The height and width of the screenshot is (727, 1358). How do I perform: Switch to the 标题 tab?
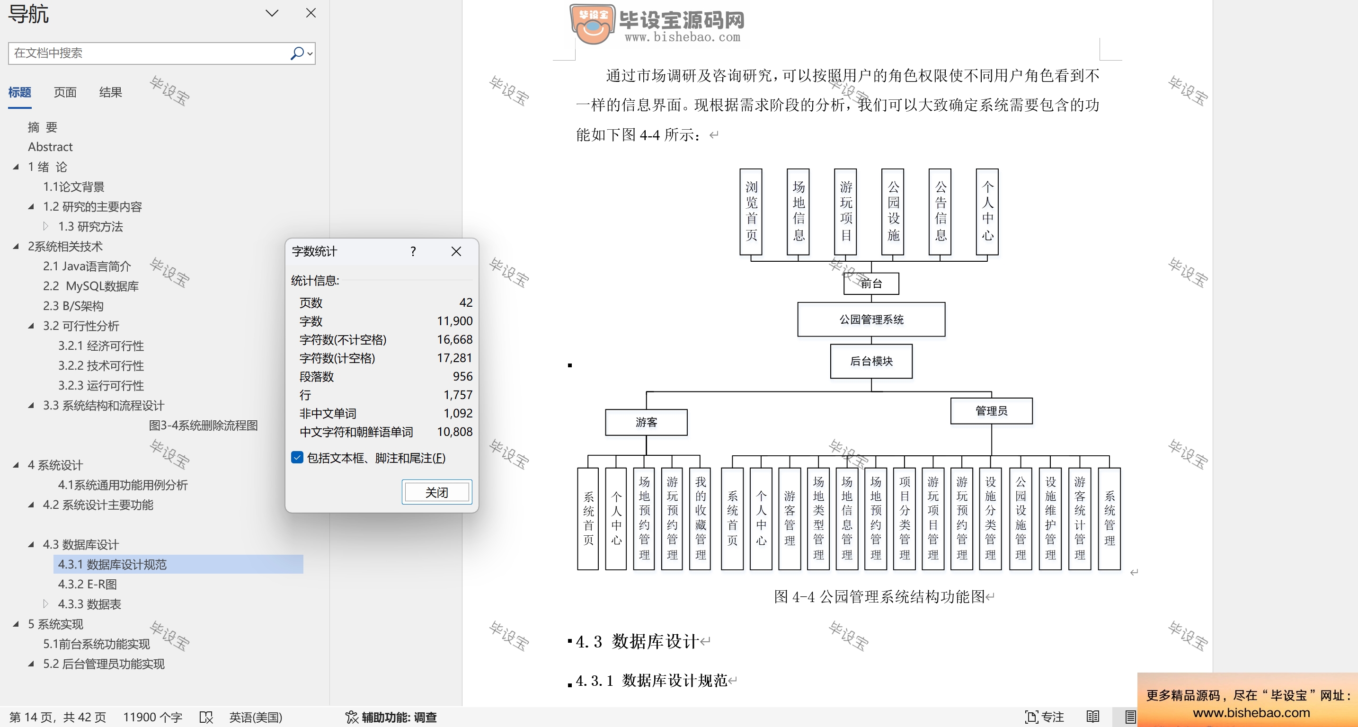click(x=19, y=92)
